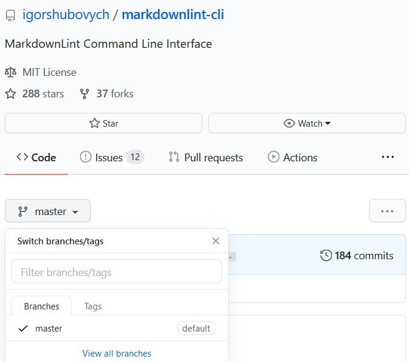409x362 pixels.
Task: Open the MIT License link
Action: click(50, 72)
